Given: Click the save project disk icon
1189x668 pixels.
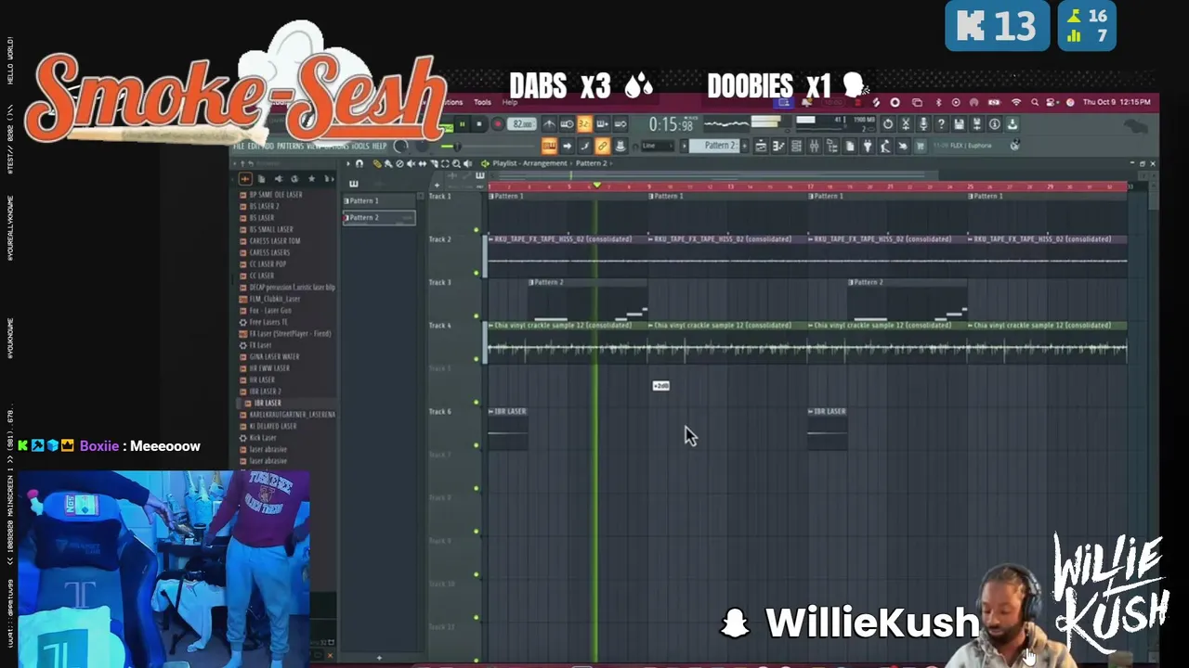Looking at the screenshot, I should point(959,124).
